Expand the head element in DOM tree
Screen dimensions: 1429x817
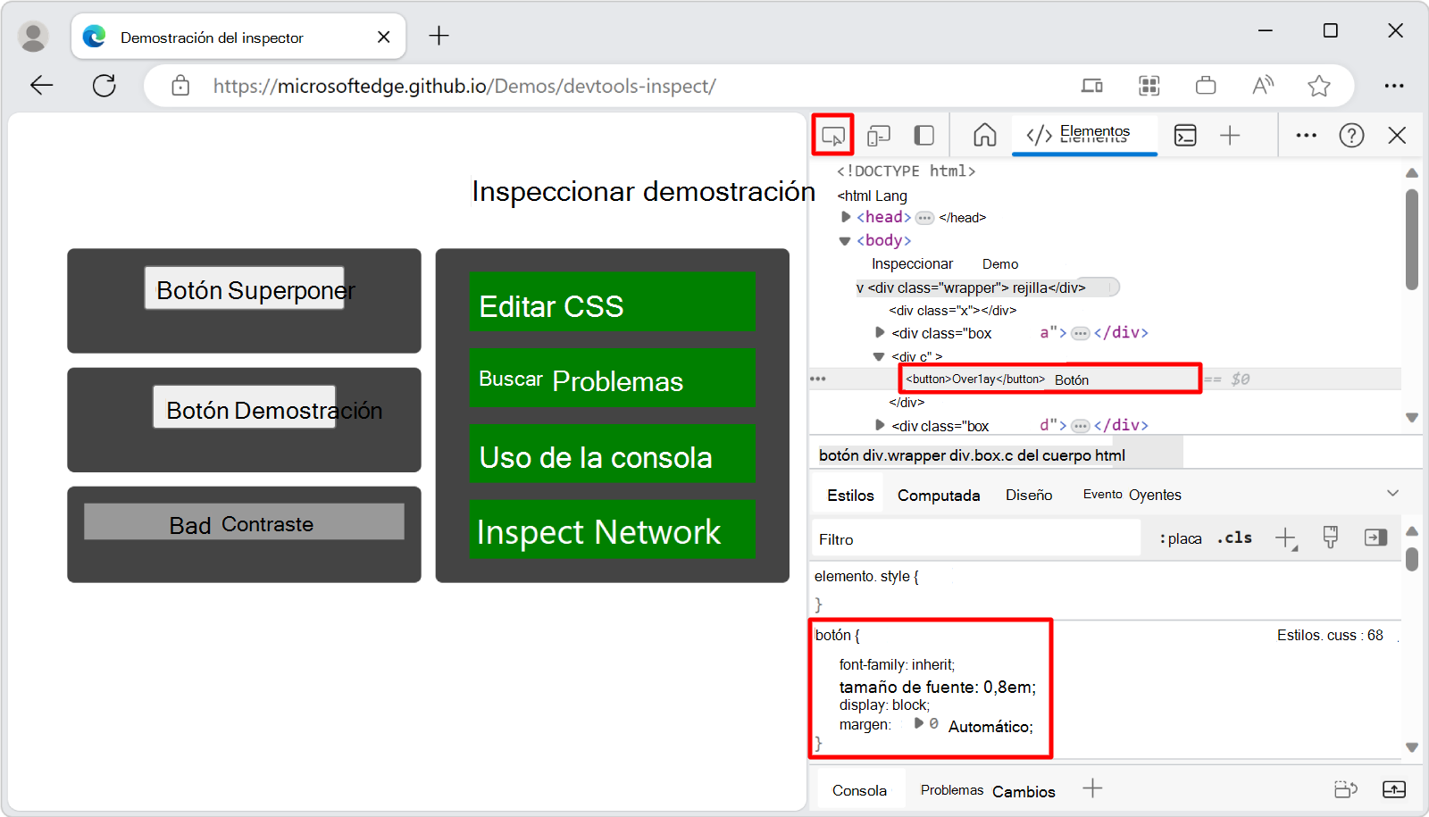point(844,216)
